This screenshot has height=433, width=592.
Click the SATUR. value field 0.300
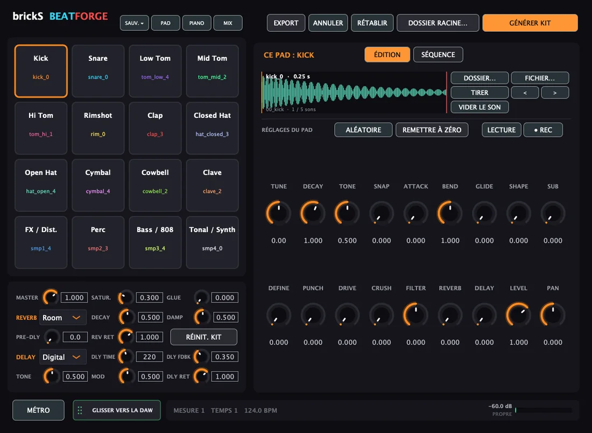150,298
